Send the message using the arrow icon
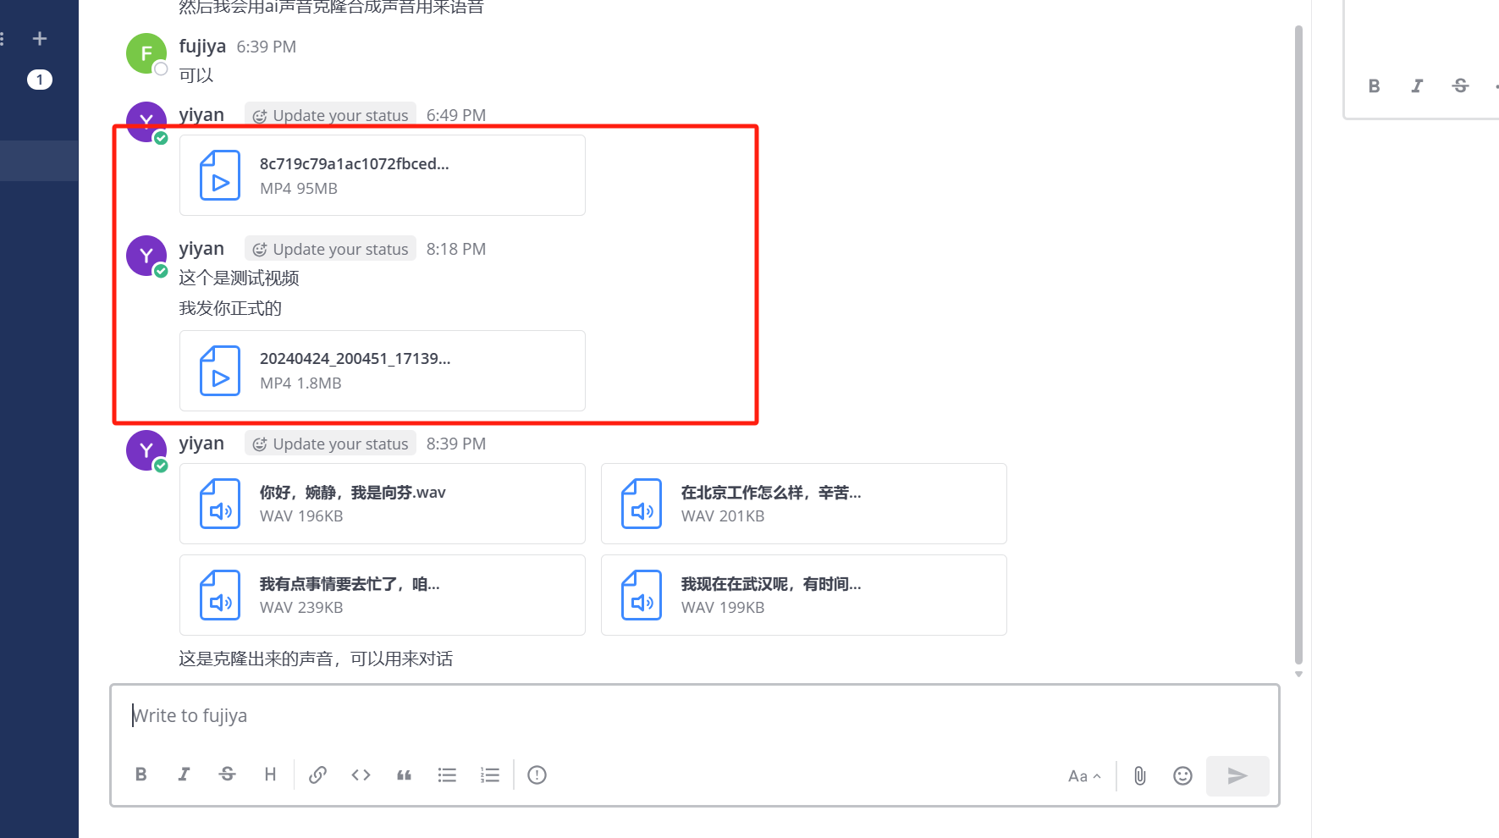Image resolution: width=1499 pixels, height=838 pixels. [1237, 775]
